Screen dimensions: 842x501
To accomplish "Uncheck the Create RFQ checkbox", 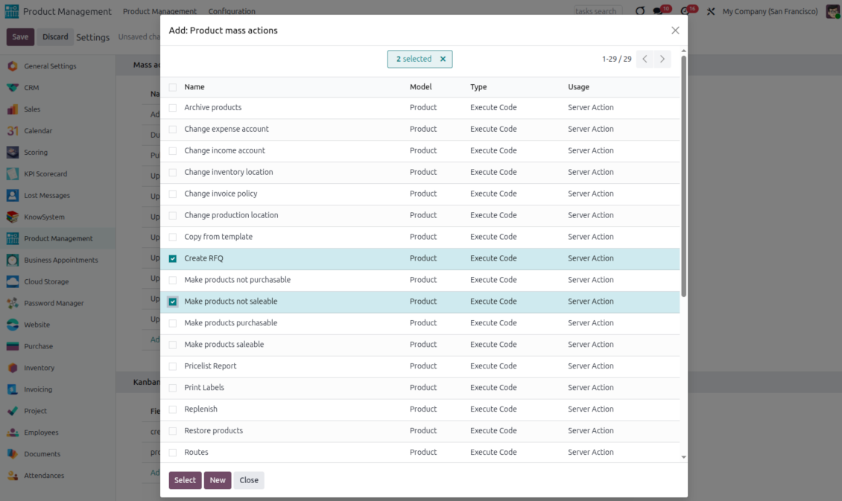I will (x=173, y=259).
